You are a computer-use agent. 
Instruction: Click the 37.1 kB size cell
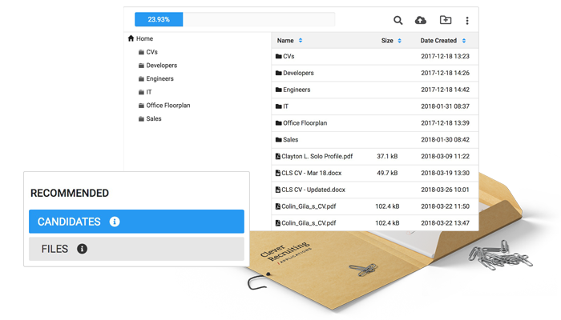(x=387, y=157)
